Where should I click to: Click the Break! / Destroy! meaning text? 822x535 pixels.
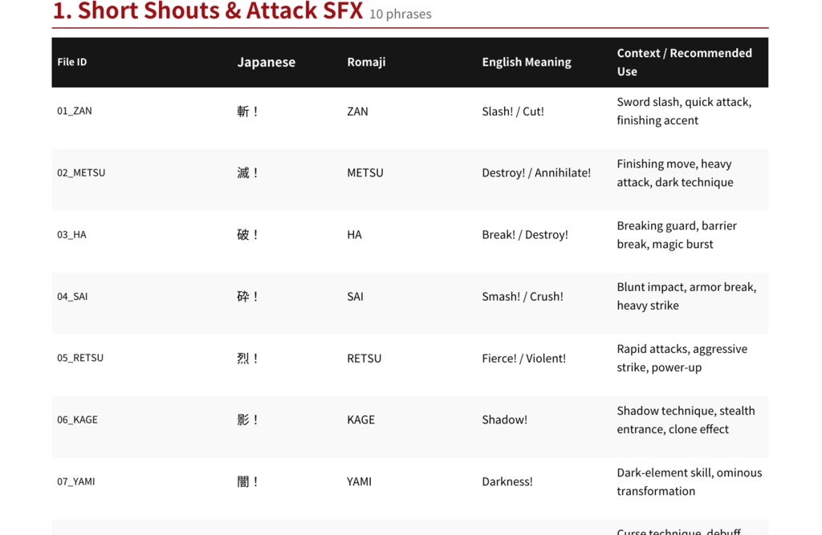[x=525, y=235]
